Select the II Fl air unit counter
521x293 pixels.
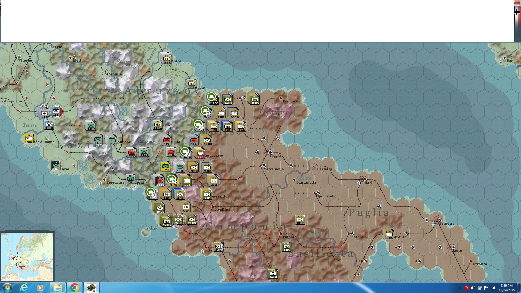point(57,112)
